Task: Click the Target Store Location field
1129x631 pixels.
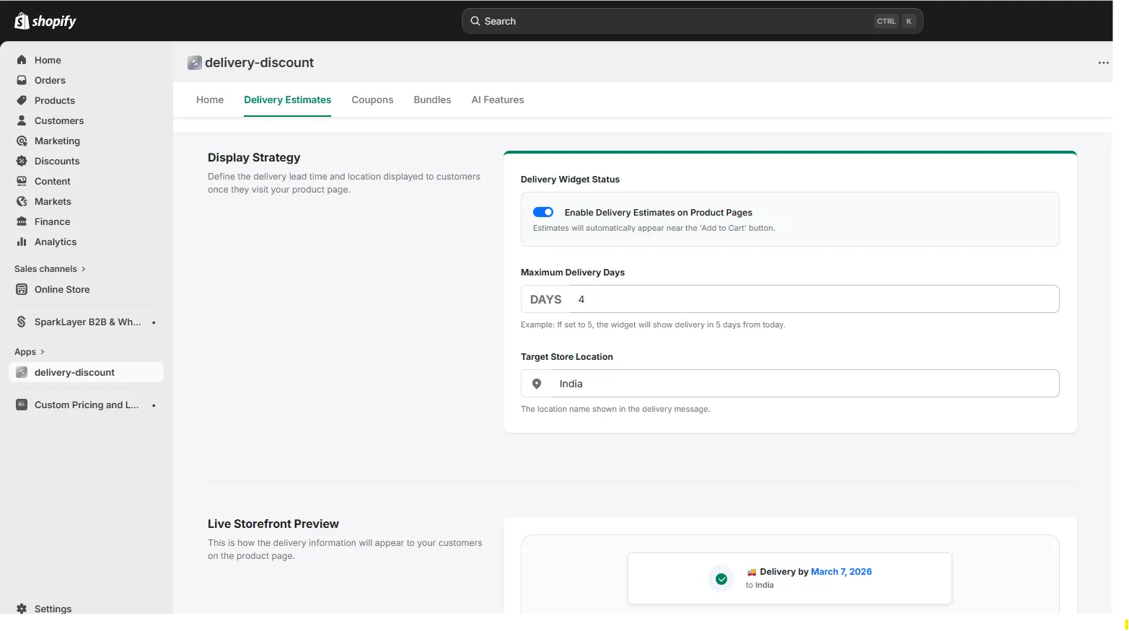Action: click(804, 384)
